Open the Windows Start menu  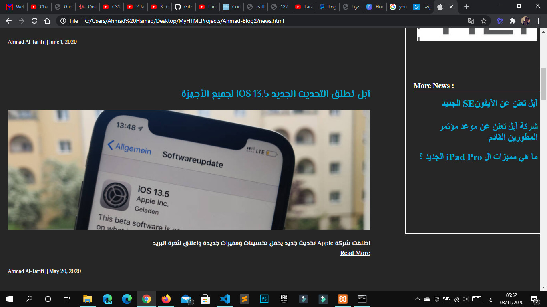pos(9,299)
